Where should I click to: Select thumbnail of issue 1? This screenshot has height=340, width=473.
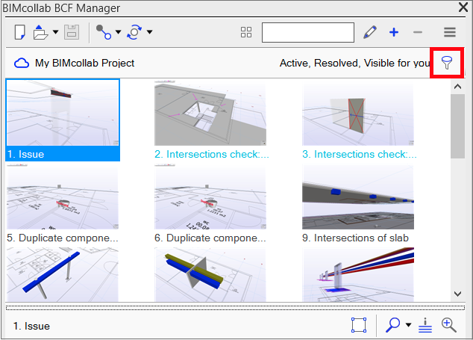63,112
